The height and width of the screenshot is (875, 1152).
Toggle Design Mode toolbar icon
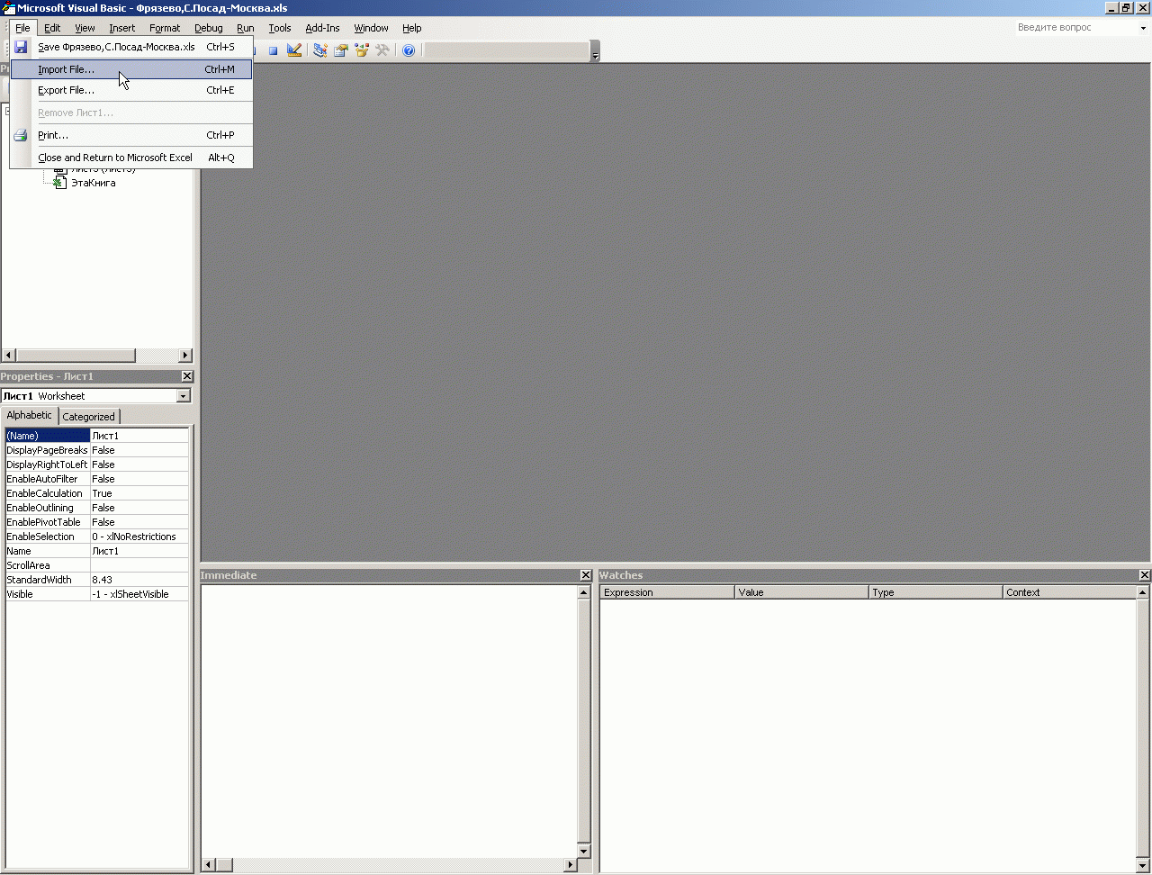[294, 50]
